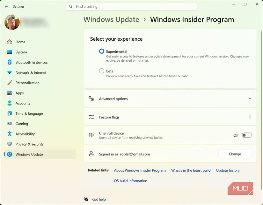The height and width of the screenshot is (205, 263).
Task: Maximize the Settings window
Action: [x=245, y=4]
